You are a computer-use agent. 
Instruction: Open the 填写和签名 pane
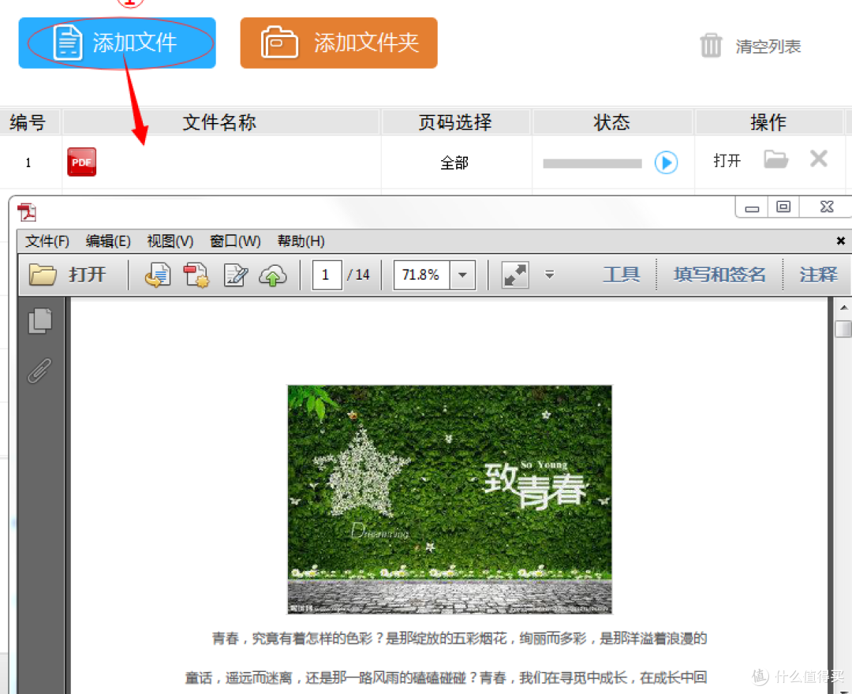click(x=719, y=274)
